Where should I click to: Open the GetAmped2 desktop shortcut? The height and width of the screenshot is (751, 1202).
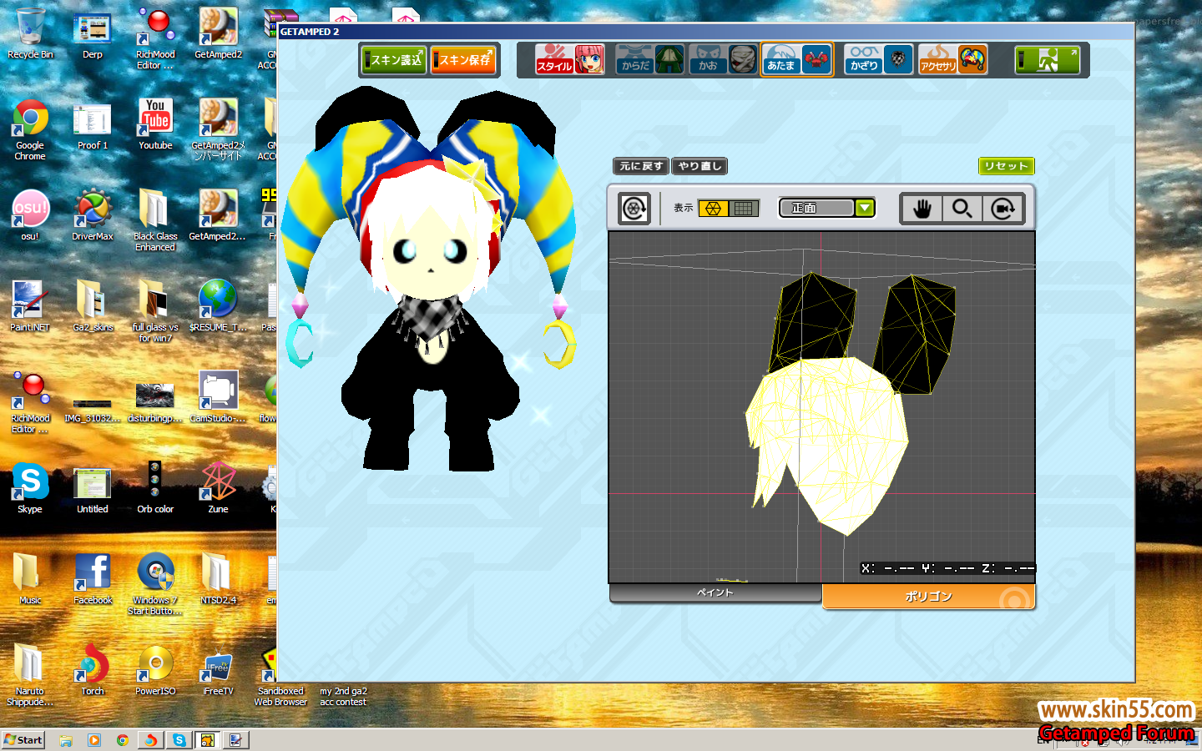(x=218, y=33)
